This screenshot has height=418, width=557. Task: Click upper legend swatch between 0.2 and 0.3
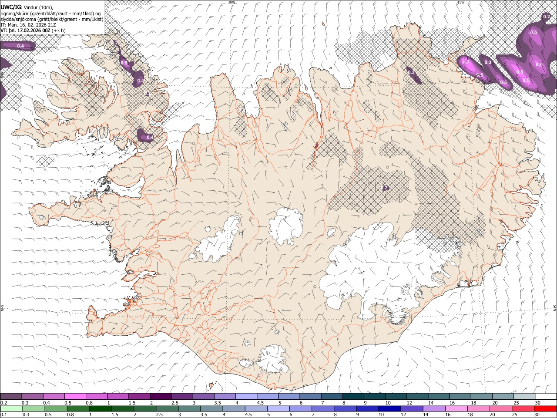pos(11,397)
